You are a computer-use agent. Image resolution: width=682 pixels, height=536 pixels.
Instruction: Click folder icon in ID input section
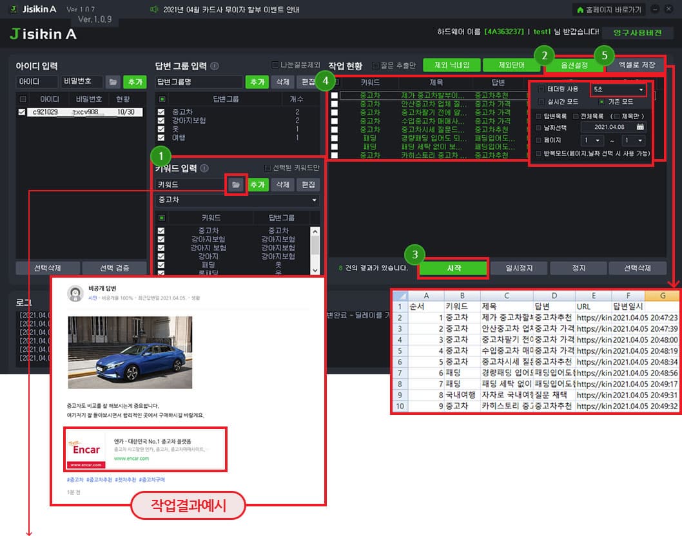coord(113,82)
